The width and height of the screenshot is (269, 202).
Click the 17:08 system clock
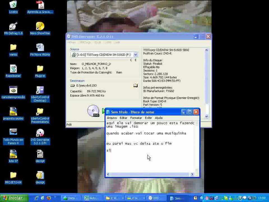point(262,198)
